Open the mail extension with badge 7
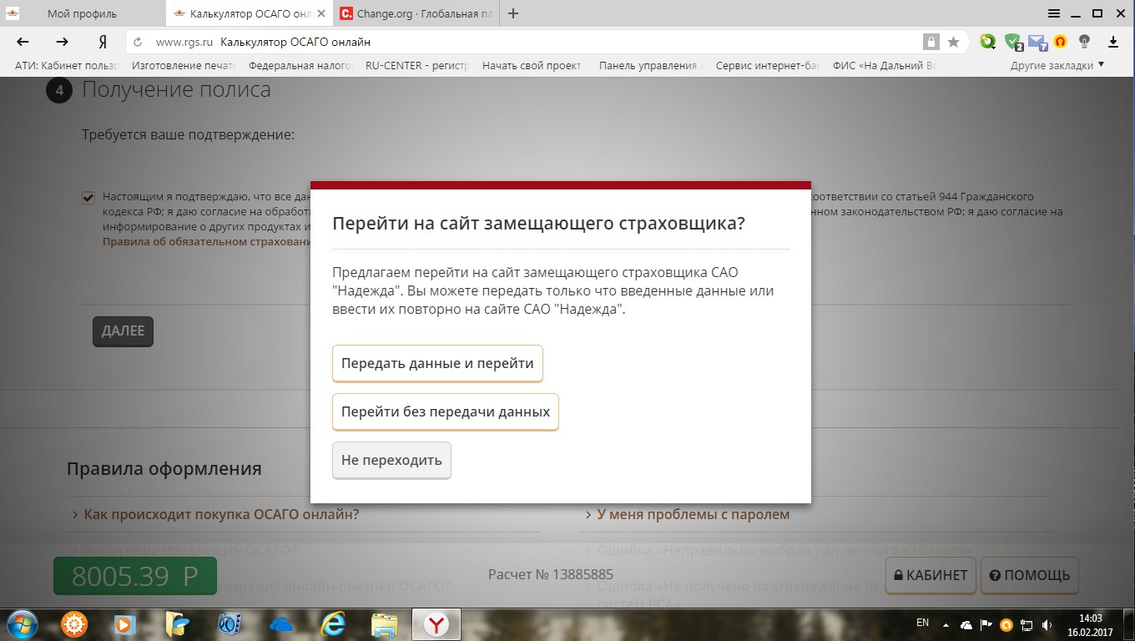This screenshot has height=641, width=1135. tap(1037, 42)
